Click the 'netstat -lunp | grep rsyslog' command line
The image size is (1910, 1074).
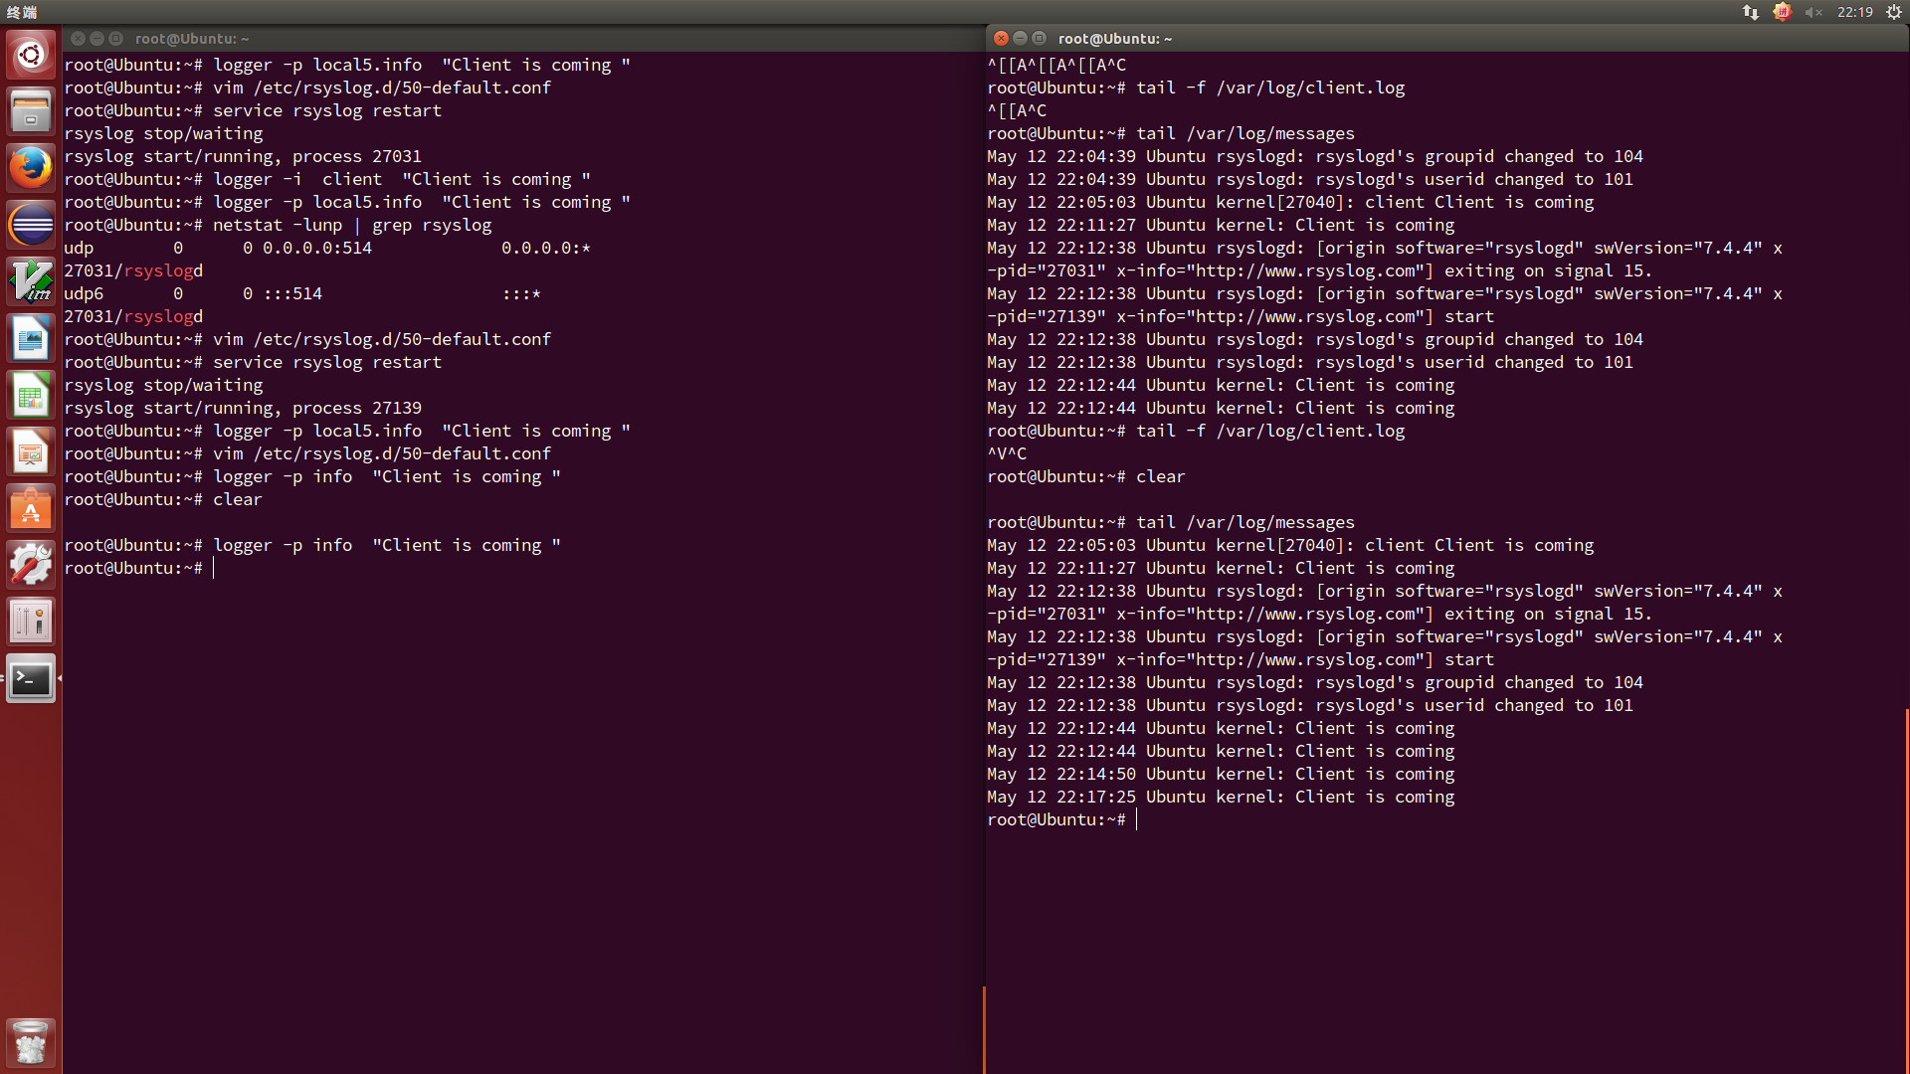click(279, 225)
